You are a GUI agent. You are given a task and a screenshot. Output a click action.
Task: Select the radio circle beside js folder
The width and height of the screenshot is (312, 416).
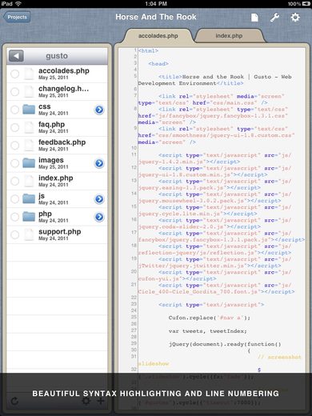14,199
